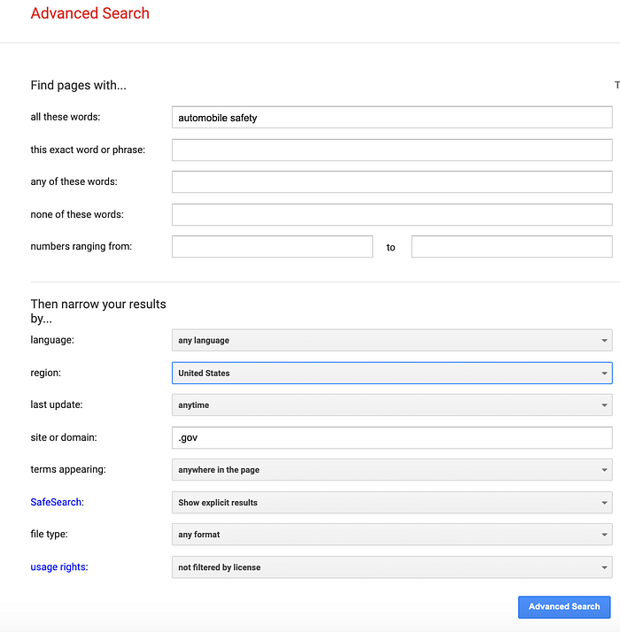Viewport: 620px width, 632px height.
Task: Click the 'all these words:' label
Action: click(x=66, y=117)
